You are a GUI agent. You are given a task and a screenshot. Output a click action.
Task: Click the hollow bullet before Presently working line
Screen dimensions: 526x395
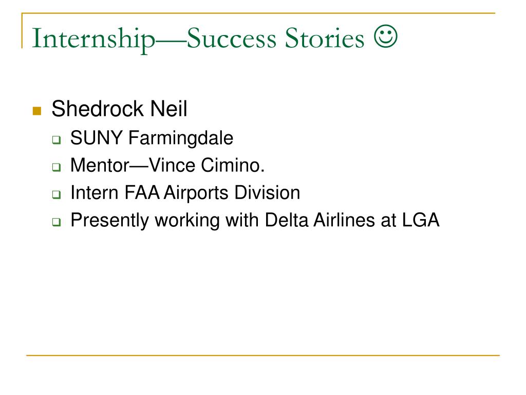tap(57, 222)
